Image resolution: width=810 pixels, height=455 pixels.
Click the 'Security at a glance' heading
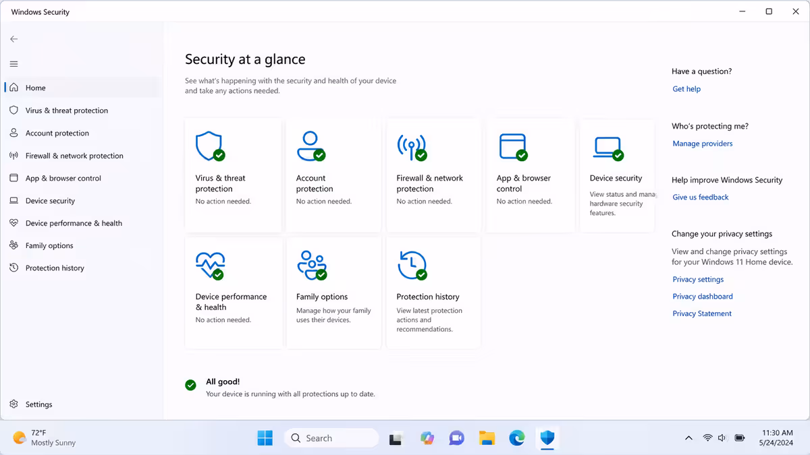point(245,59)
